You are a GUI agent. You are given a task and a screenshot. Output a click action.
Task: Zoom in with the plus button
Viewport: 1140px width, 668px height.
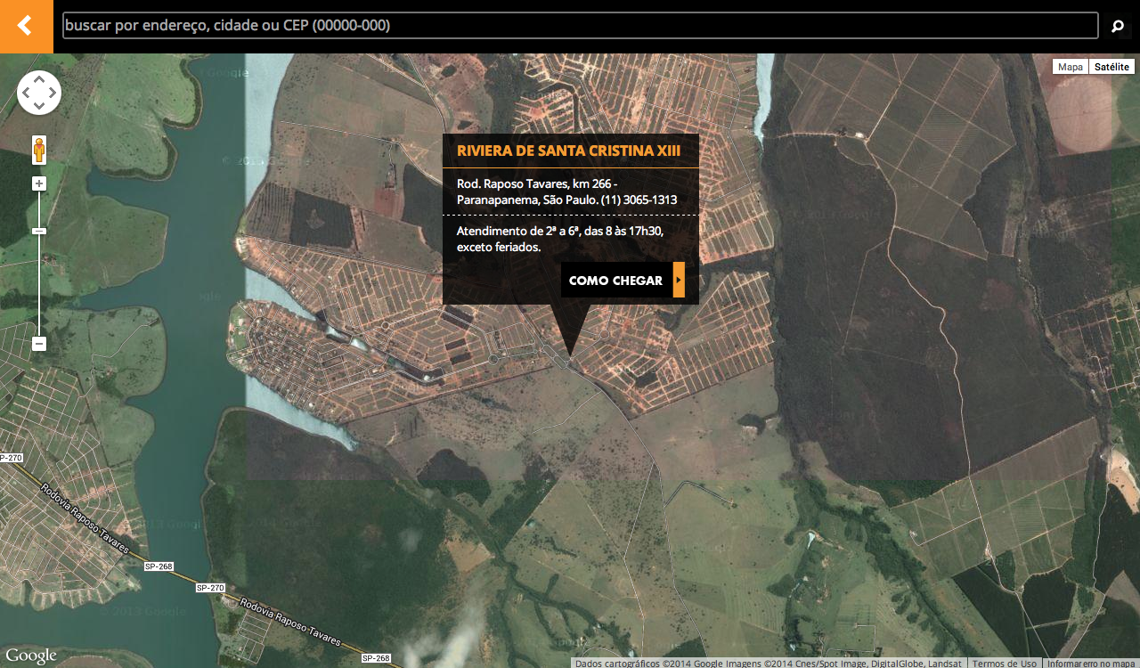click(39, 183)
